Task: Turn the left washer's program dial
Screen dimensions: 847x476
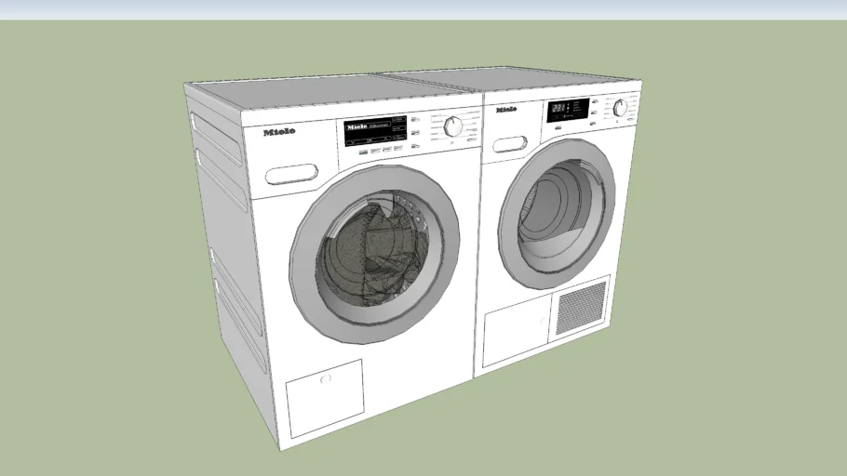Action: coord(453,126)
